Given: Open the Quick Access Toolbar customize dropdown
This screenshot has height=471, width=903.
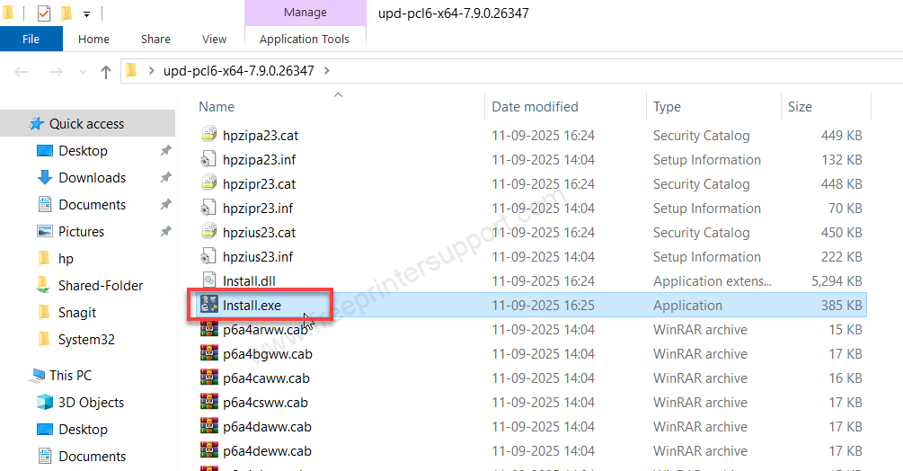Looking at the screenshot, I should [x=86, y=14].
